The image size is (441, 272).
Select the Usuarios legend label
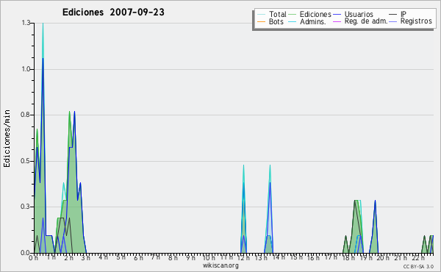359,14
